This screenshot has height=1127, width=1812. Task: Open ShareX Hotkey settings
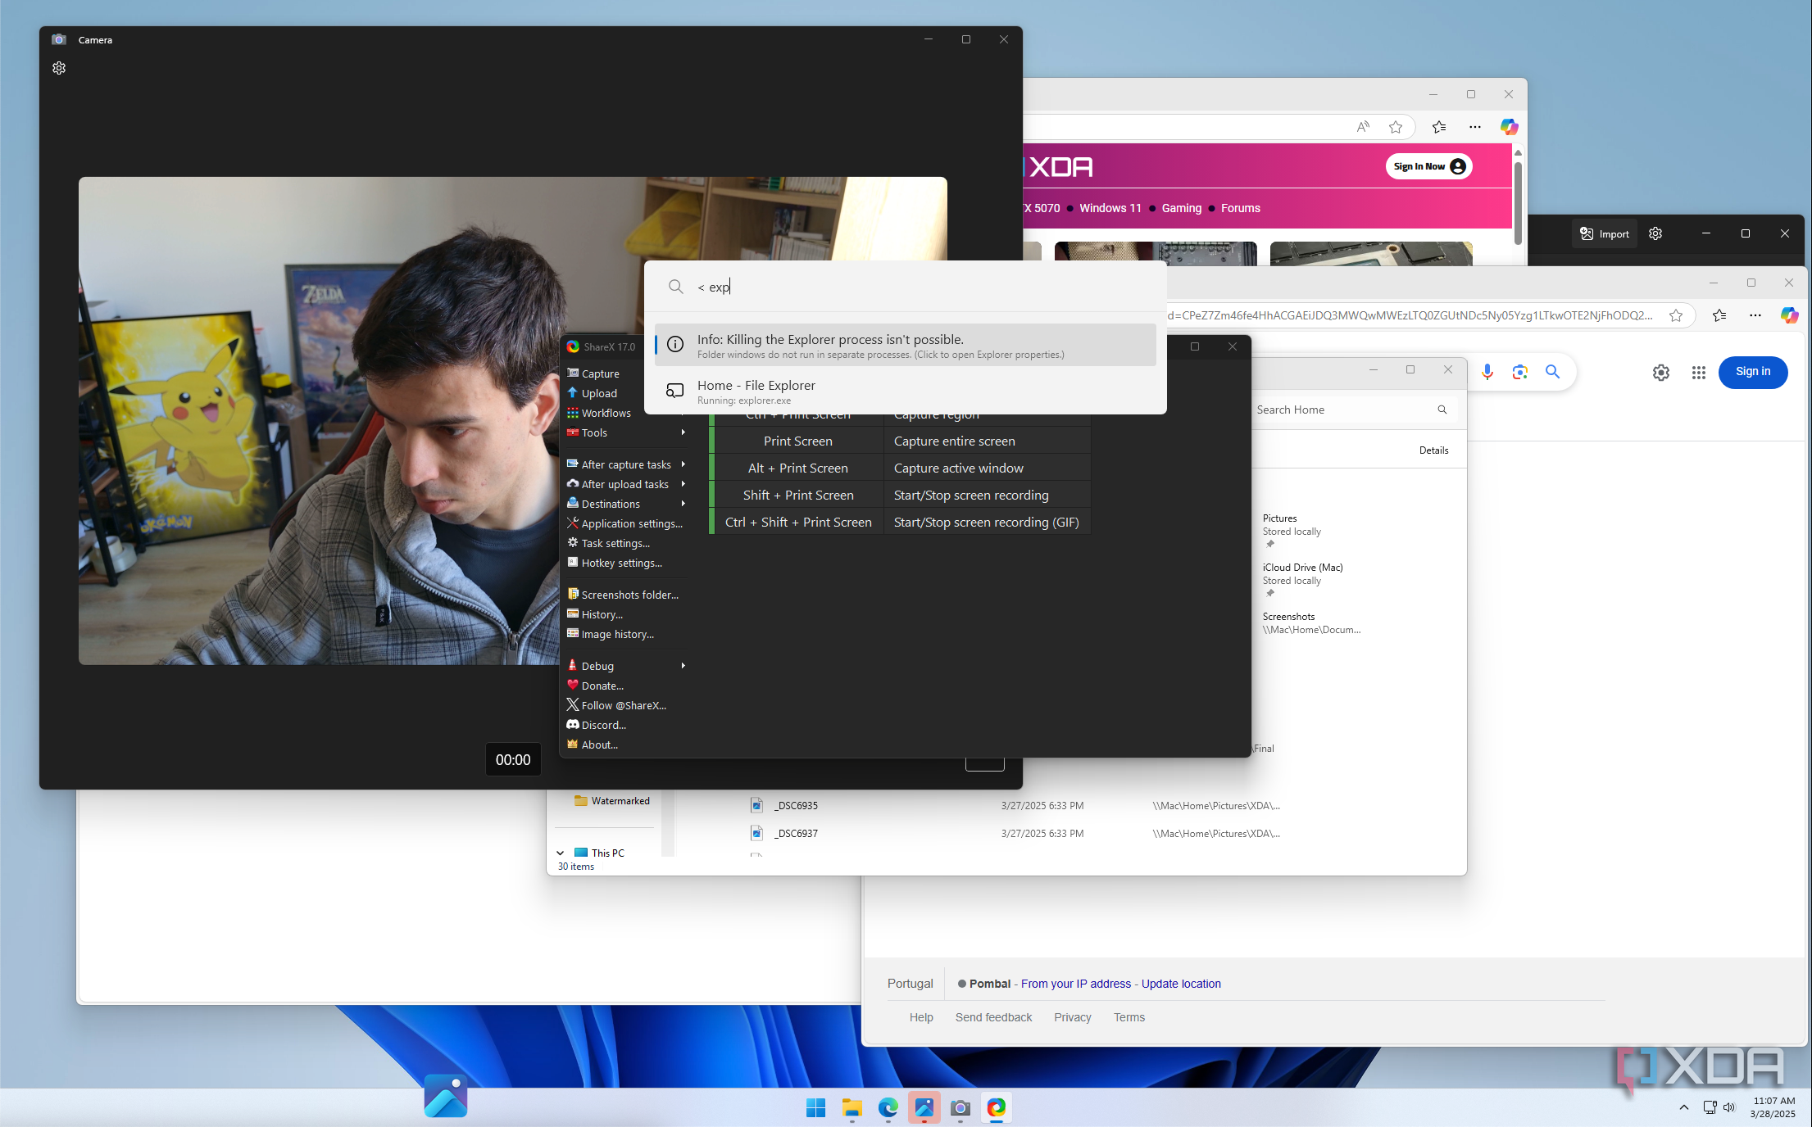(x=614, y=563)
